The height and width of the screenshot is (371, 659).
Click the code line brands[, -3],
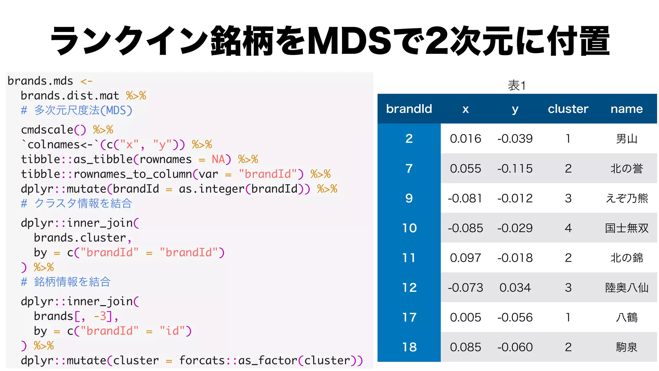pyautogui.click(x=76, y=316)
